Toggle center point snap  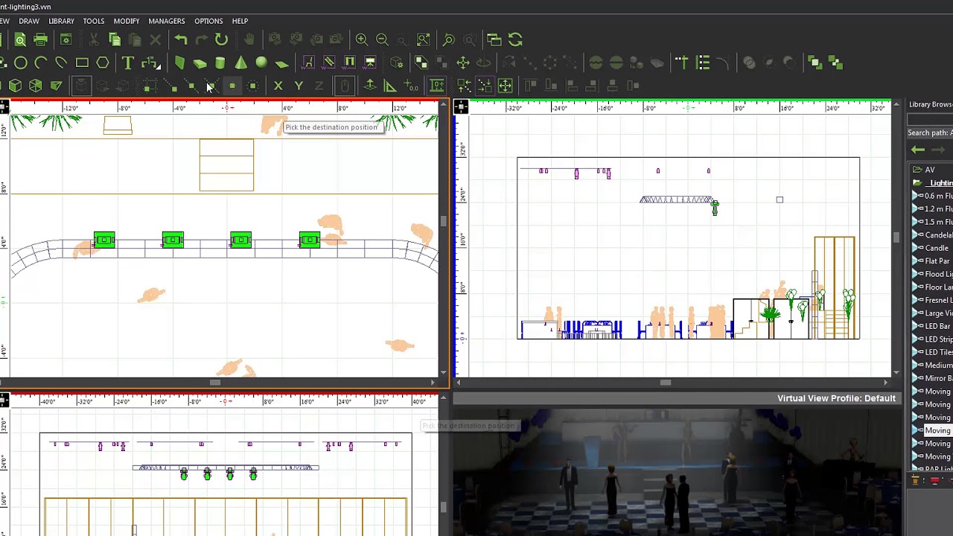tap(232, 86)
